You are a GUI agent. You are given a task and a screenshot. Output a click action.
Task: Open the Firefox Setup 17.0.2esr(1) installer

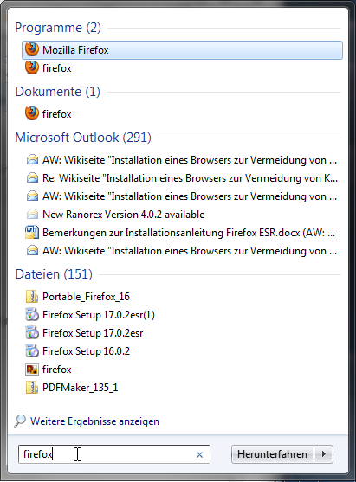pos(182,315)
